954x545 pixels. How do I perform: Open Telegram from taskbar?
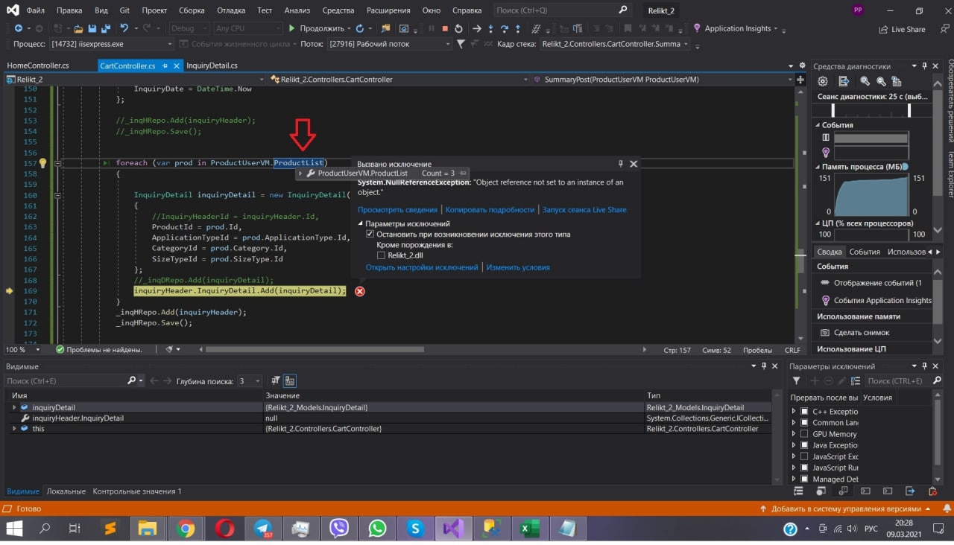point(262,529)
